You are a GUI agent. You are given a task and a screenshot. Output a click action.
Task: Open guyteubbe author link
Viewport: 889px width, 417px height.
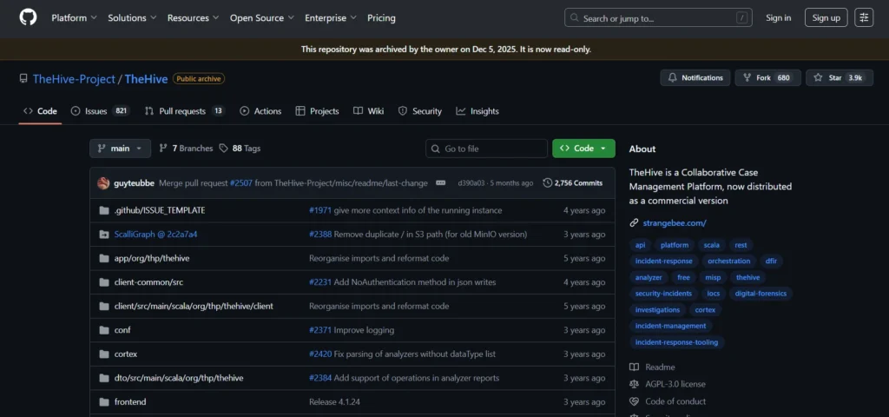pyautogui.click(x=134, y=183)
